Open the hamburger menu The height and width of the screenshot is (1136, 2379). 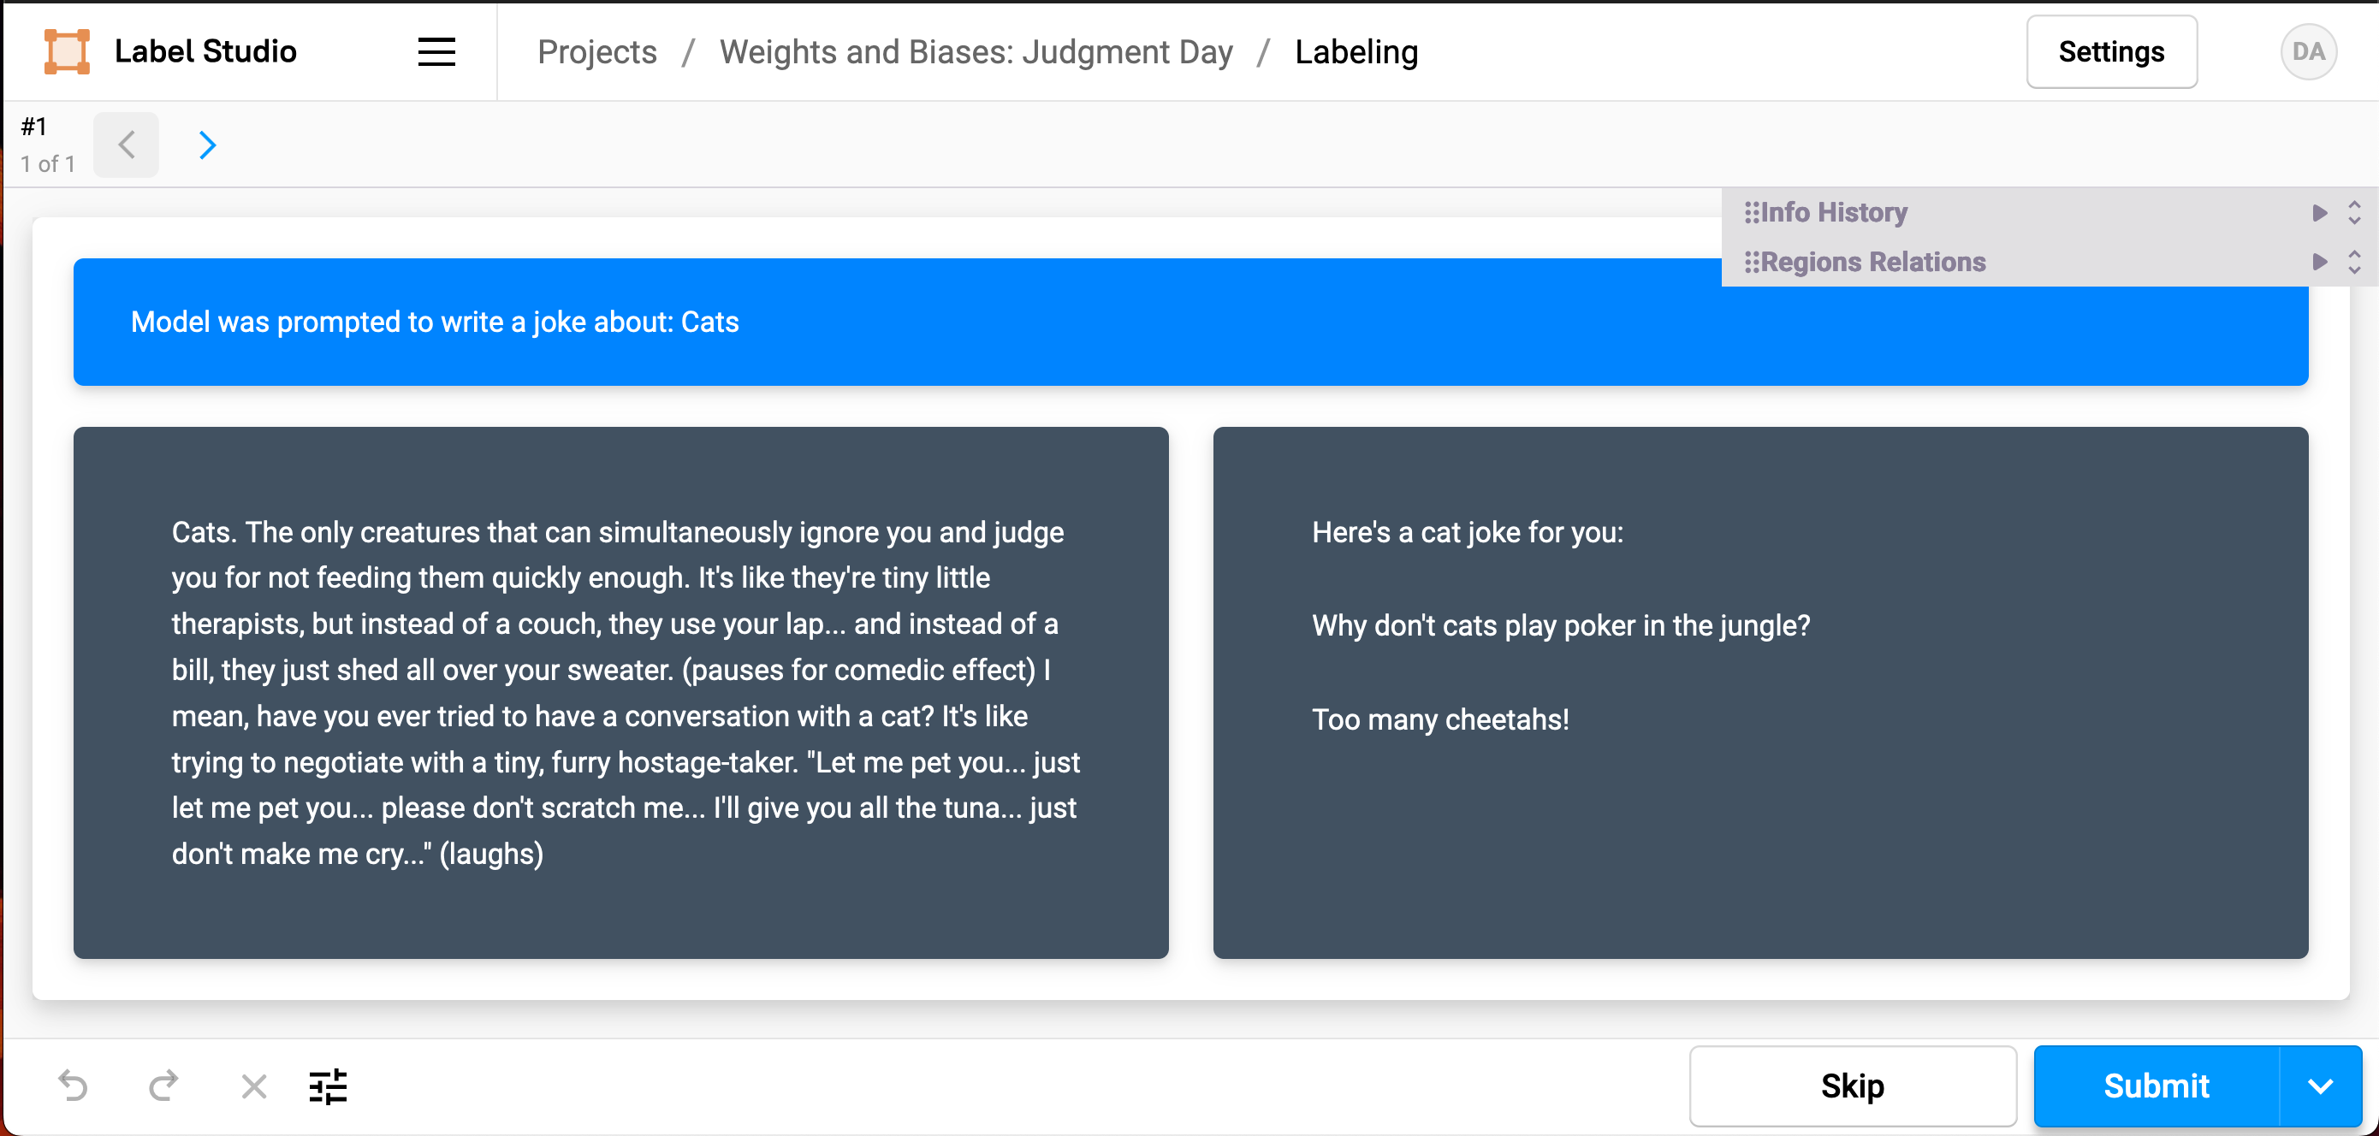(x=436, y=51)
